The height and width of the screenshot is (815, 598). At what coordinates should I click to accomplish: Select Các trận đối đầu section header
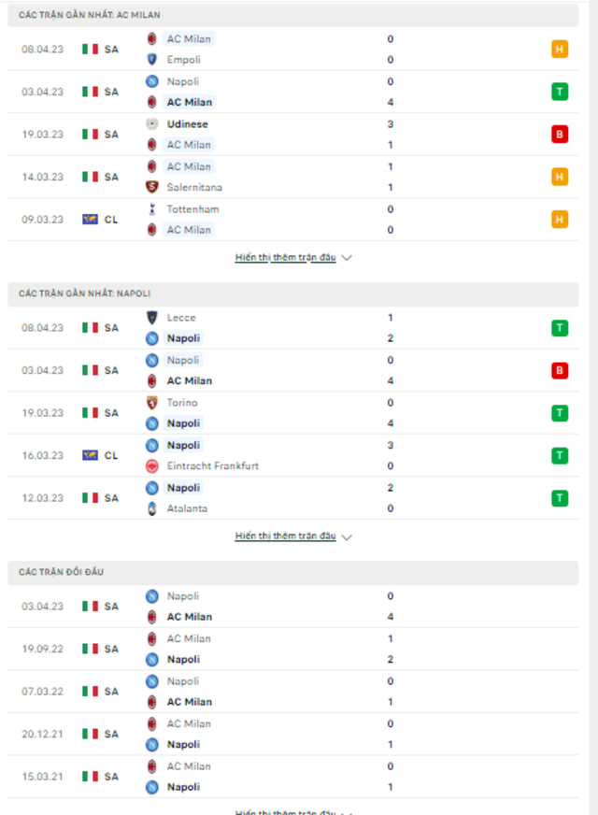pyautogui.click(x=293, y=572)
